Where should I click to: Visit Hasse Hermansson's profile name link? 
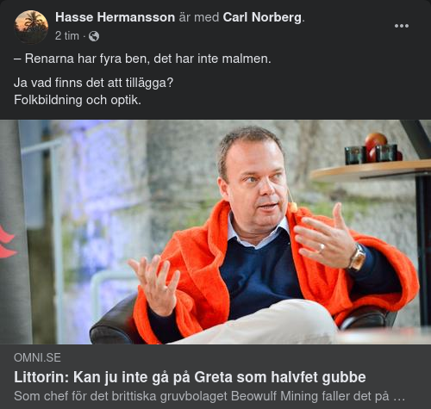click(115, 17)
